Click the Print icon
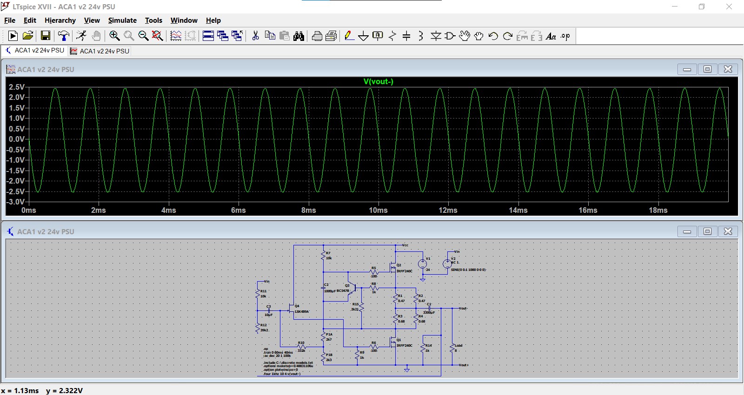Screen dimensions: 744x395 coord(332,36)
